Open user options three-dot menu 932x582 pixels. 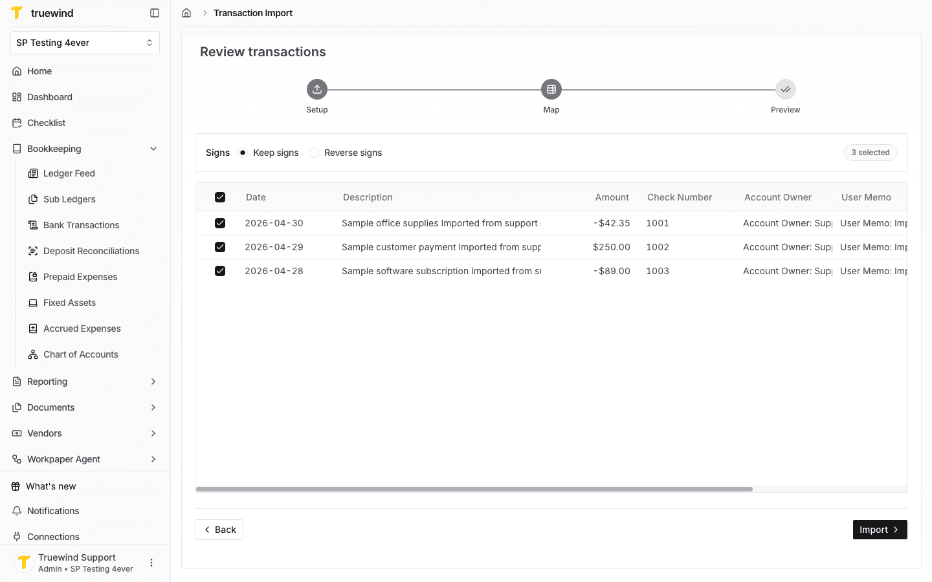[x=151, y=563]
